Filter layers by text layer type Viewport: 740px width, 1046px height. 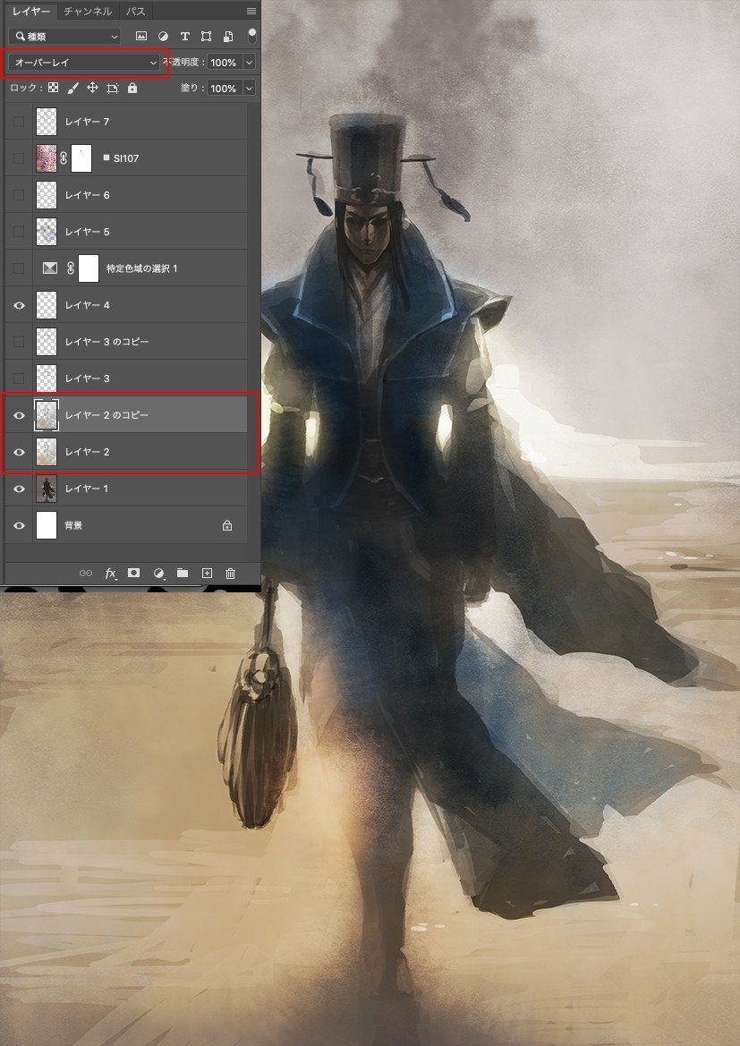click(185, 36)
